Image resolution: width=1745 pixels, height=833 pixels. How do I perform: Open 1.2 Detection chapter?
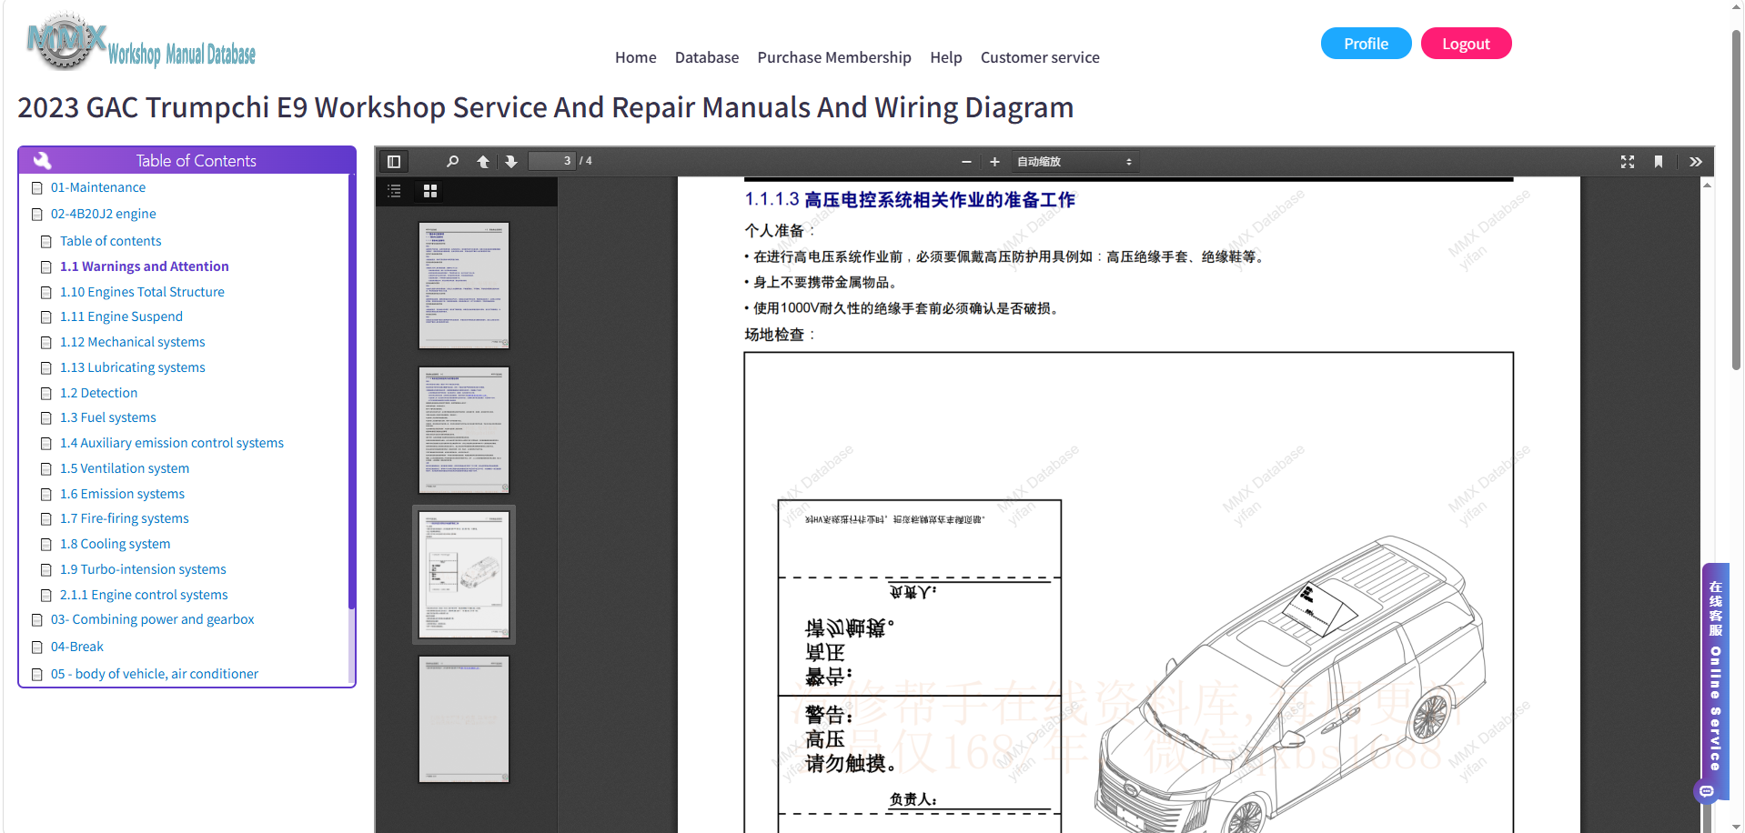click(98, 393)
